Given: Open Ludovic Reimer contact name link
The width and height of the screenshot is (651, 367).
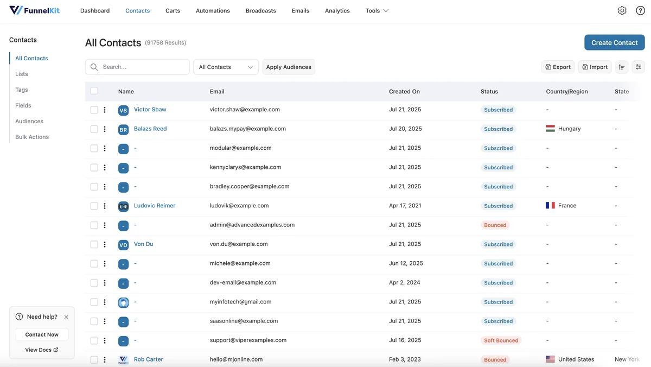Looking at the screenshot, I should click(155, 206).
